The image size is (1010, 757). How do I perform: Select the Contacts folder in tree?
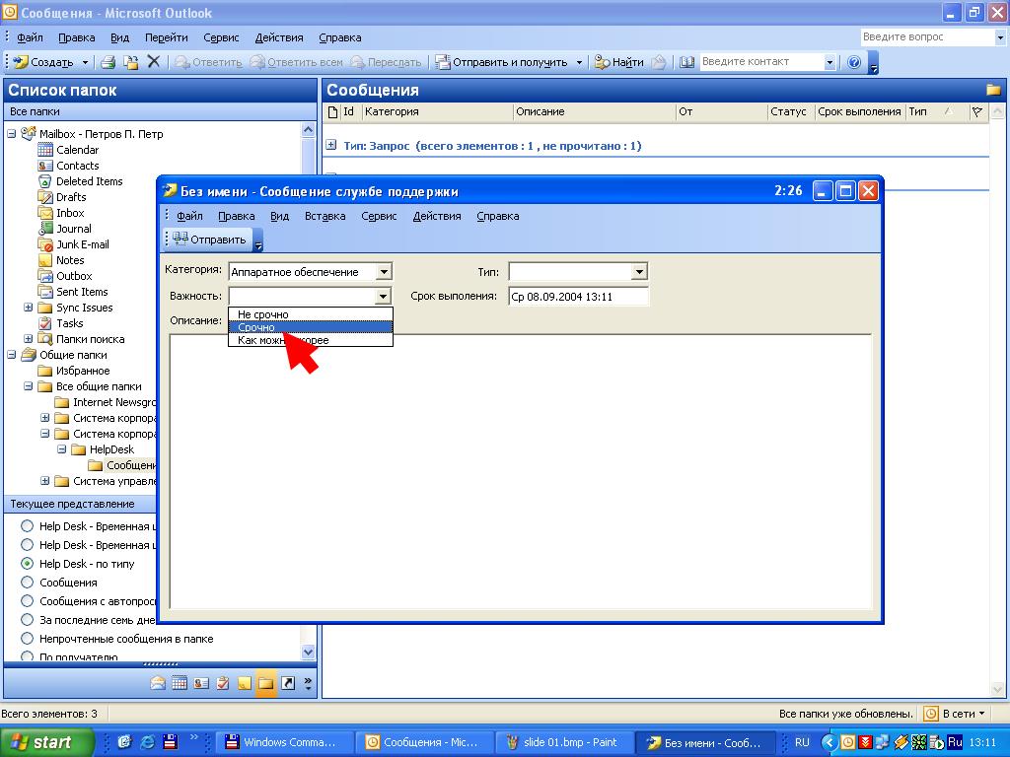tap(77, 166)
